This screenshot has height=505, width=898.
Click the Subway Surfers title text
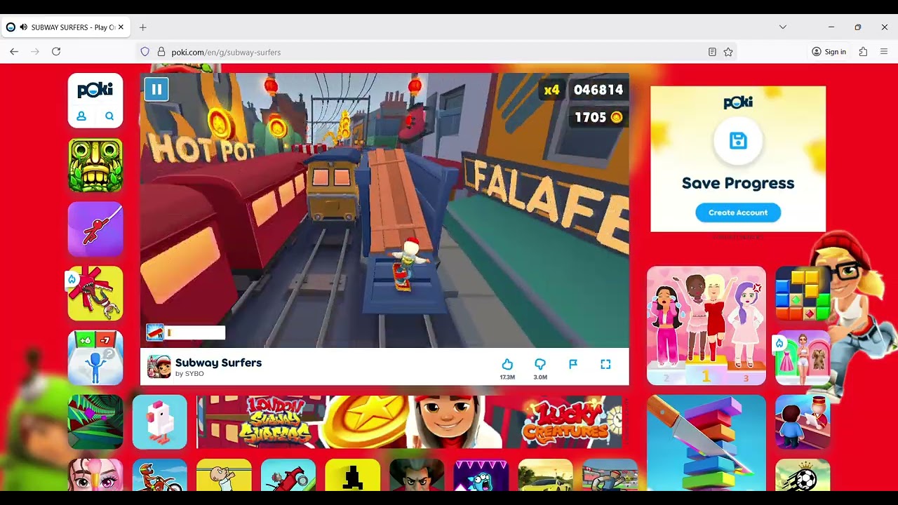pyautogui.click(x=218, y=363)
